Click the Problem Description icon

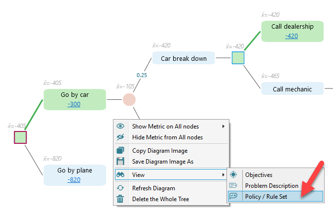pyautogui.click(x=233, y=185)
